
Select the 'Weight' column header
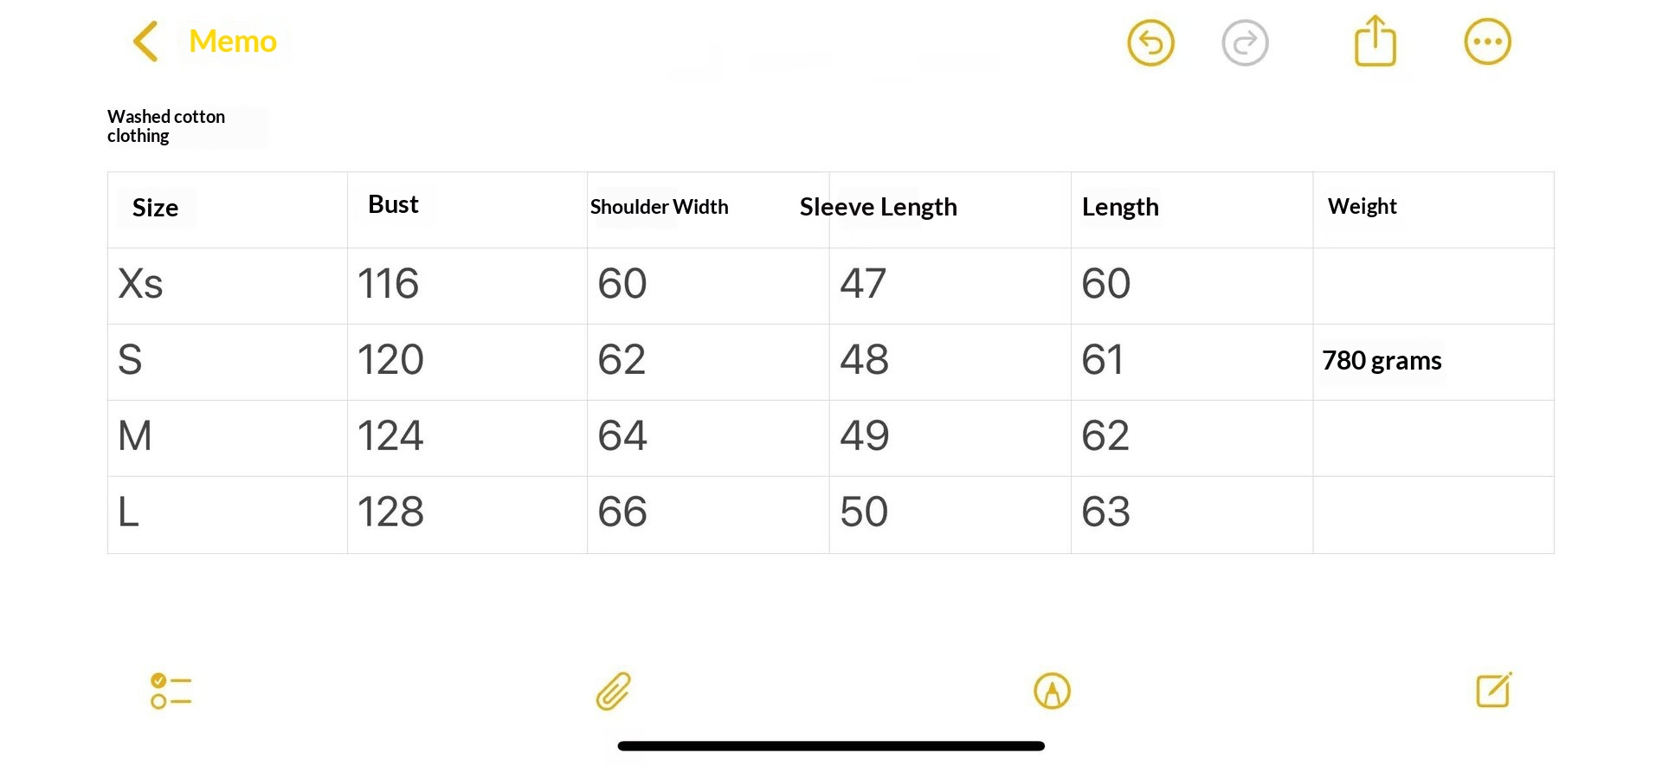click(1362, 207)
